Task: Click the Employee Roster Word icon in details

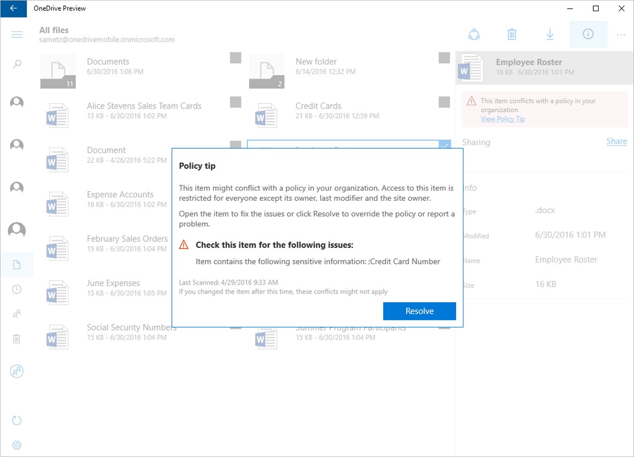Action: [470, 68]
